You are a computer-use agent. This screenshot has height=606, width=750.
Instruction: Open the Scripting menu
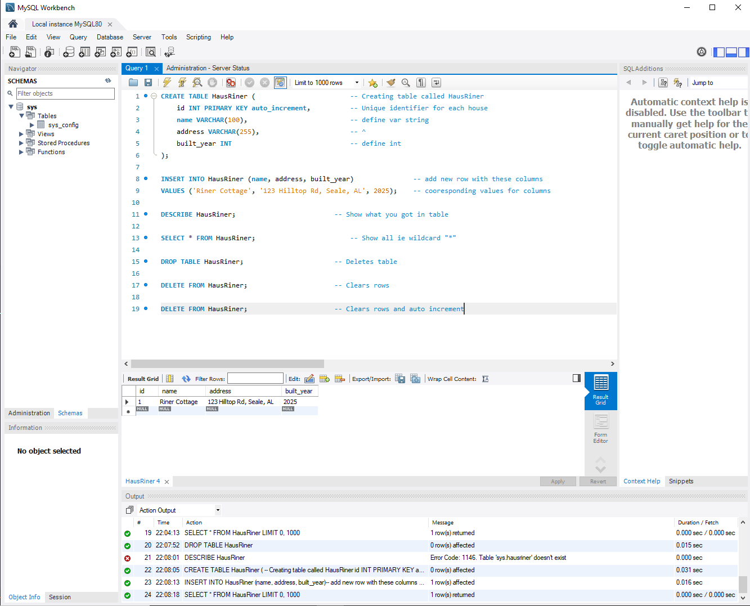pos(199,37)
